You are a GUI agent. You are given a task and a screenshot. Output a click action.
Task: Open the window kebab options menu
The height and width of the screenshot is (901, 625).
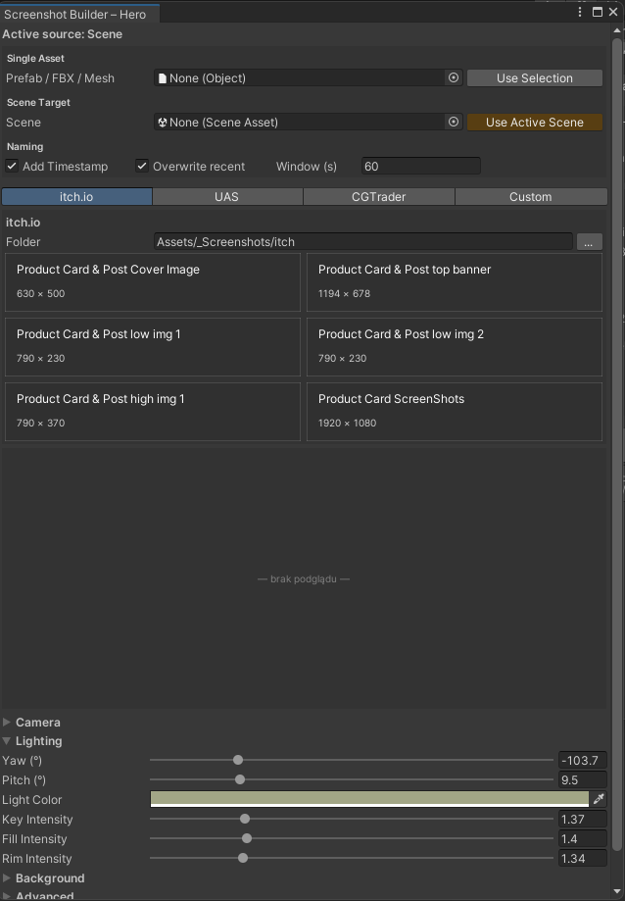pos(581,13)
